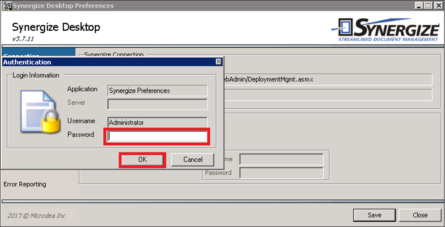
Task: Click the app icon in the title bar
Action: [7, 5]
